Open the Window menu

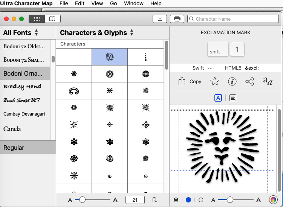point(134,3)
